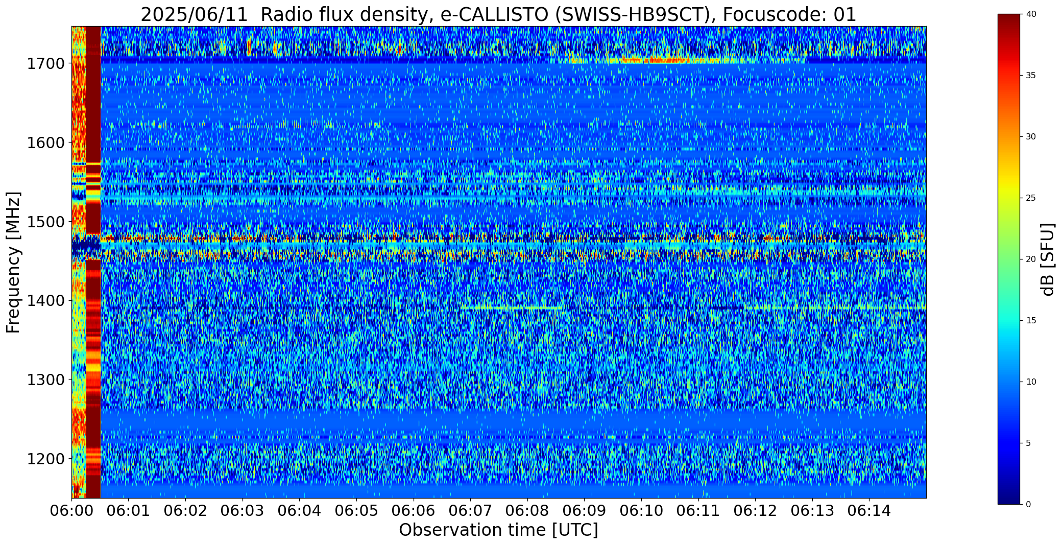Click the 06:08 time tick label

pos(527,511)
